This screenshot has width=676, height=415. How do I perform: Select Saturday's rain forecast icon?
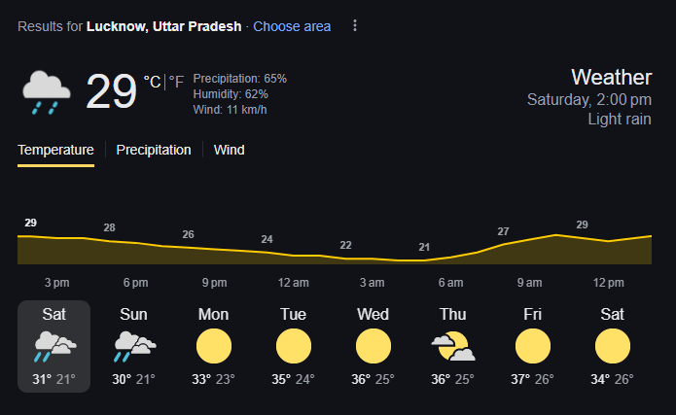54,346
